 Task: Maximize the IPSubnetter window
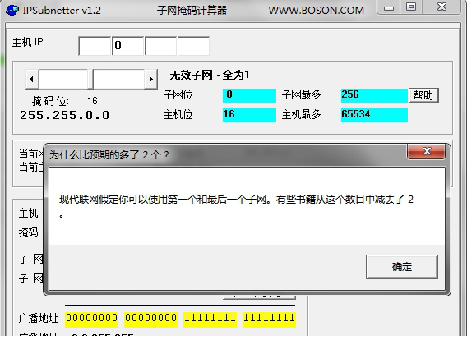pyautogui.click(x=411, y=7)
